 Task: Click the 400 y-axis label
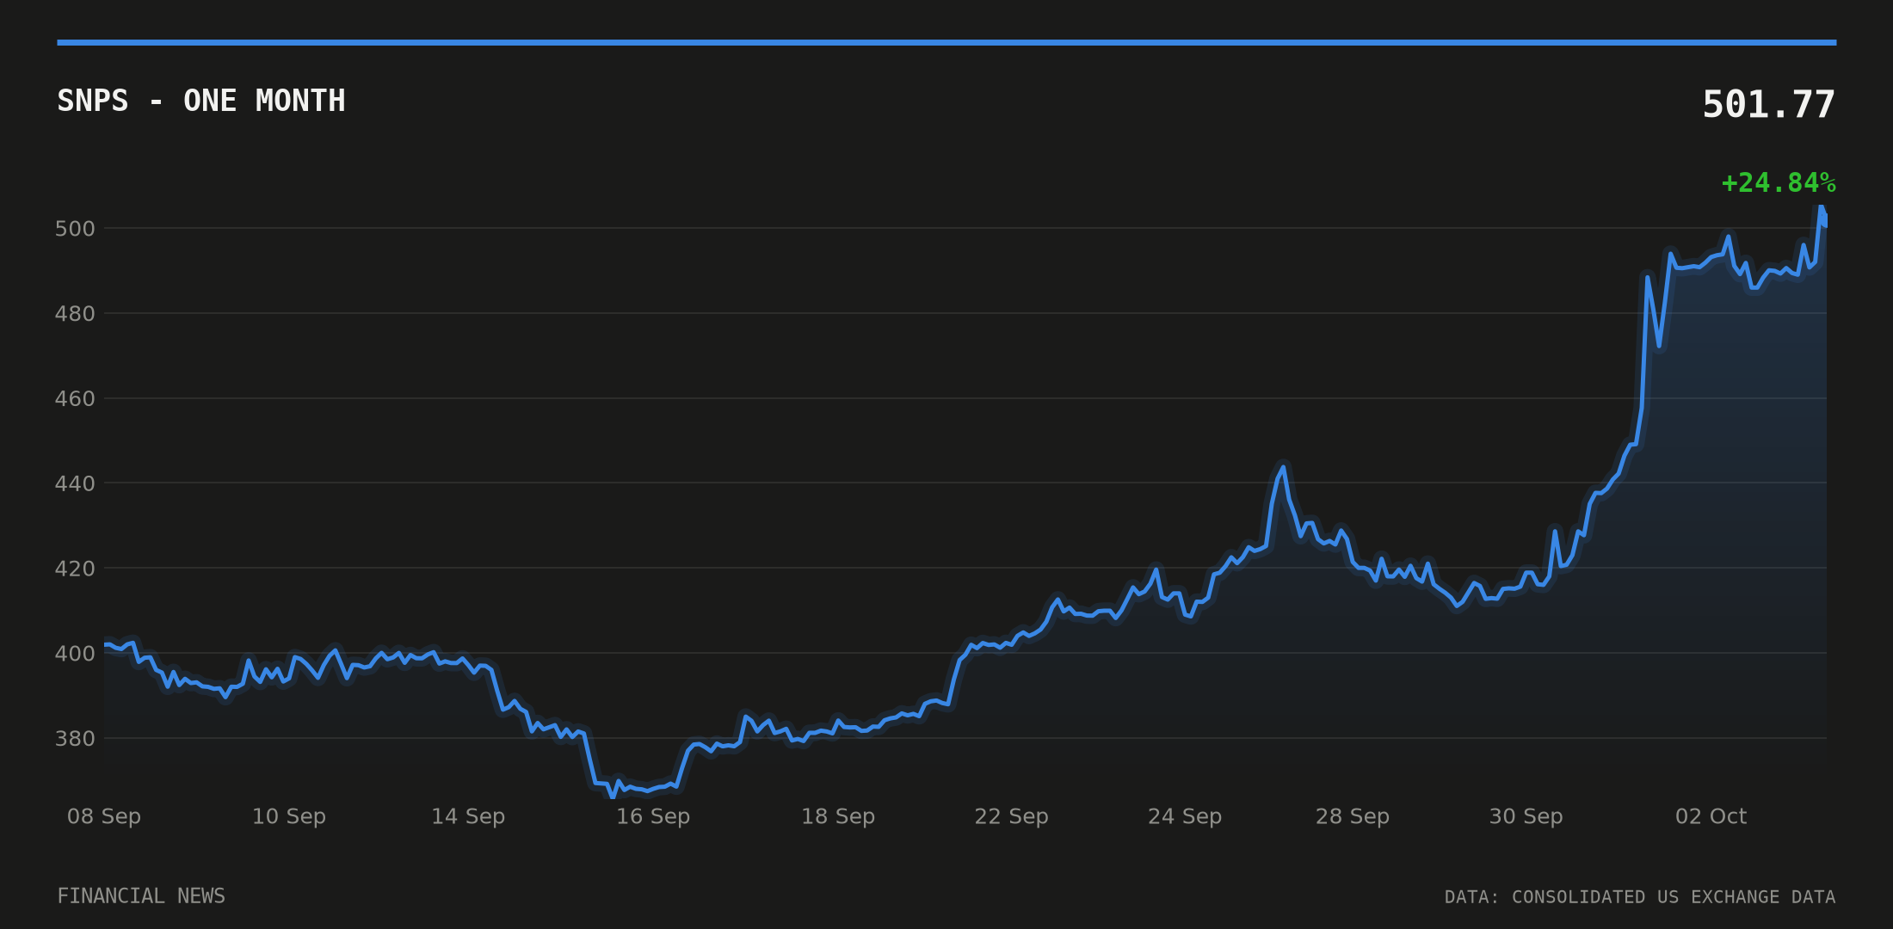[75, 654]
